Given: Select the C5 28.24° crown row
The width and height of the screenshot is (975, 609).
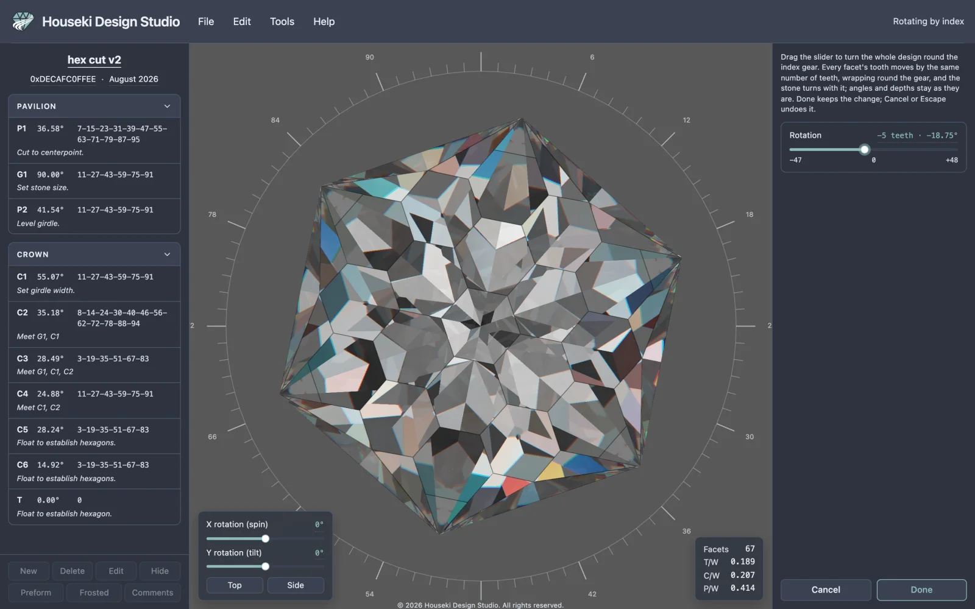Looking at the screenshot, I should (94, 435).
